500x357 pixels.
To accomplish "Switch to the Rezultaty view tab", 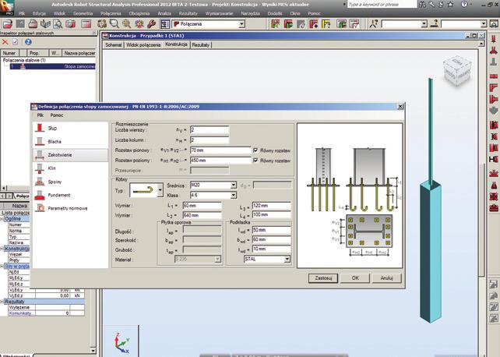I will 201,45.
